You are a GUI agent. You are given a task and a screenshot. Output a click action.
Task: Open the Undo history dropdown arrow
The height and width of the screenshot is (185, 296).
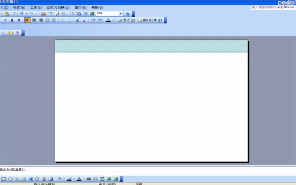[x=27, y=14]
